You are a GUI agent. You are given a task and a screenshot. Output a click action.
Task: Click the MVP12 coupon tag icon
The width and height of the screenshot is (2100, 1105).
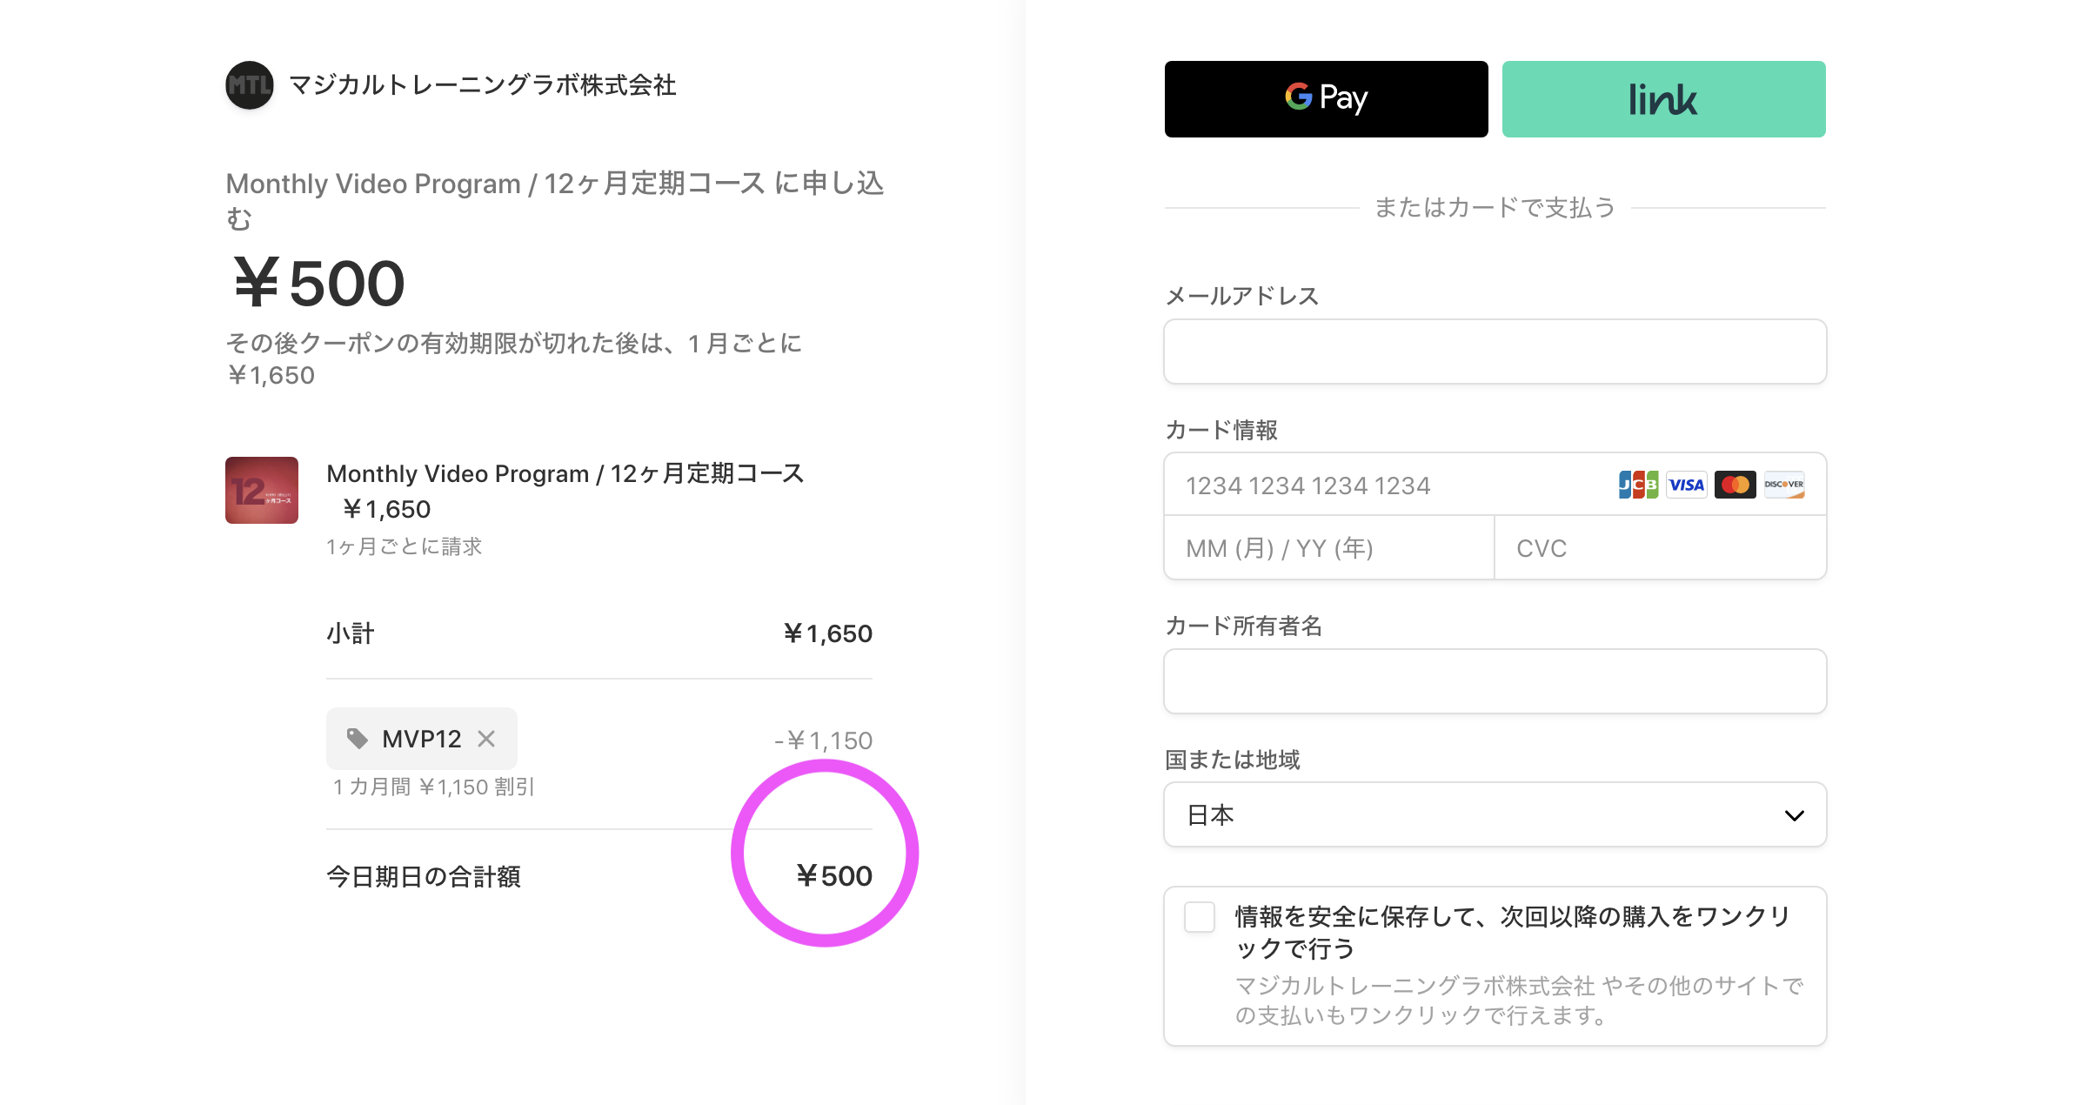point(357,739)
